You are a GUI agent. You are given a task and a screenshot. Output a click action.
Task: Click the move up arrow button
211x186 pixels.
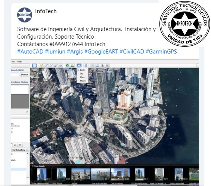coord(15,145)
